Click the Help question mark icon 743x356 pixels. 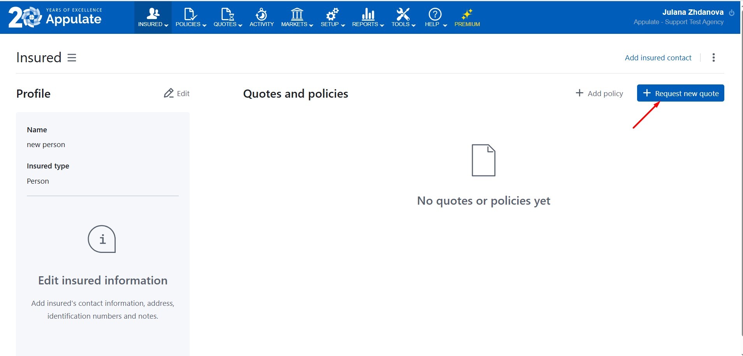[x=435, y=14]
